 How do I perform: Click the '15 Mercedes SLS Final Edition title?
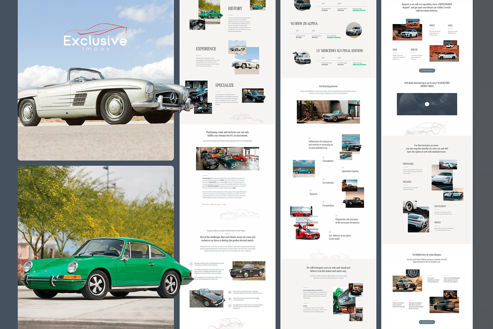pos(339,51)
